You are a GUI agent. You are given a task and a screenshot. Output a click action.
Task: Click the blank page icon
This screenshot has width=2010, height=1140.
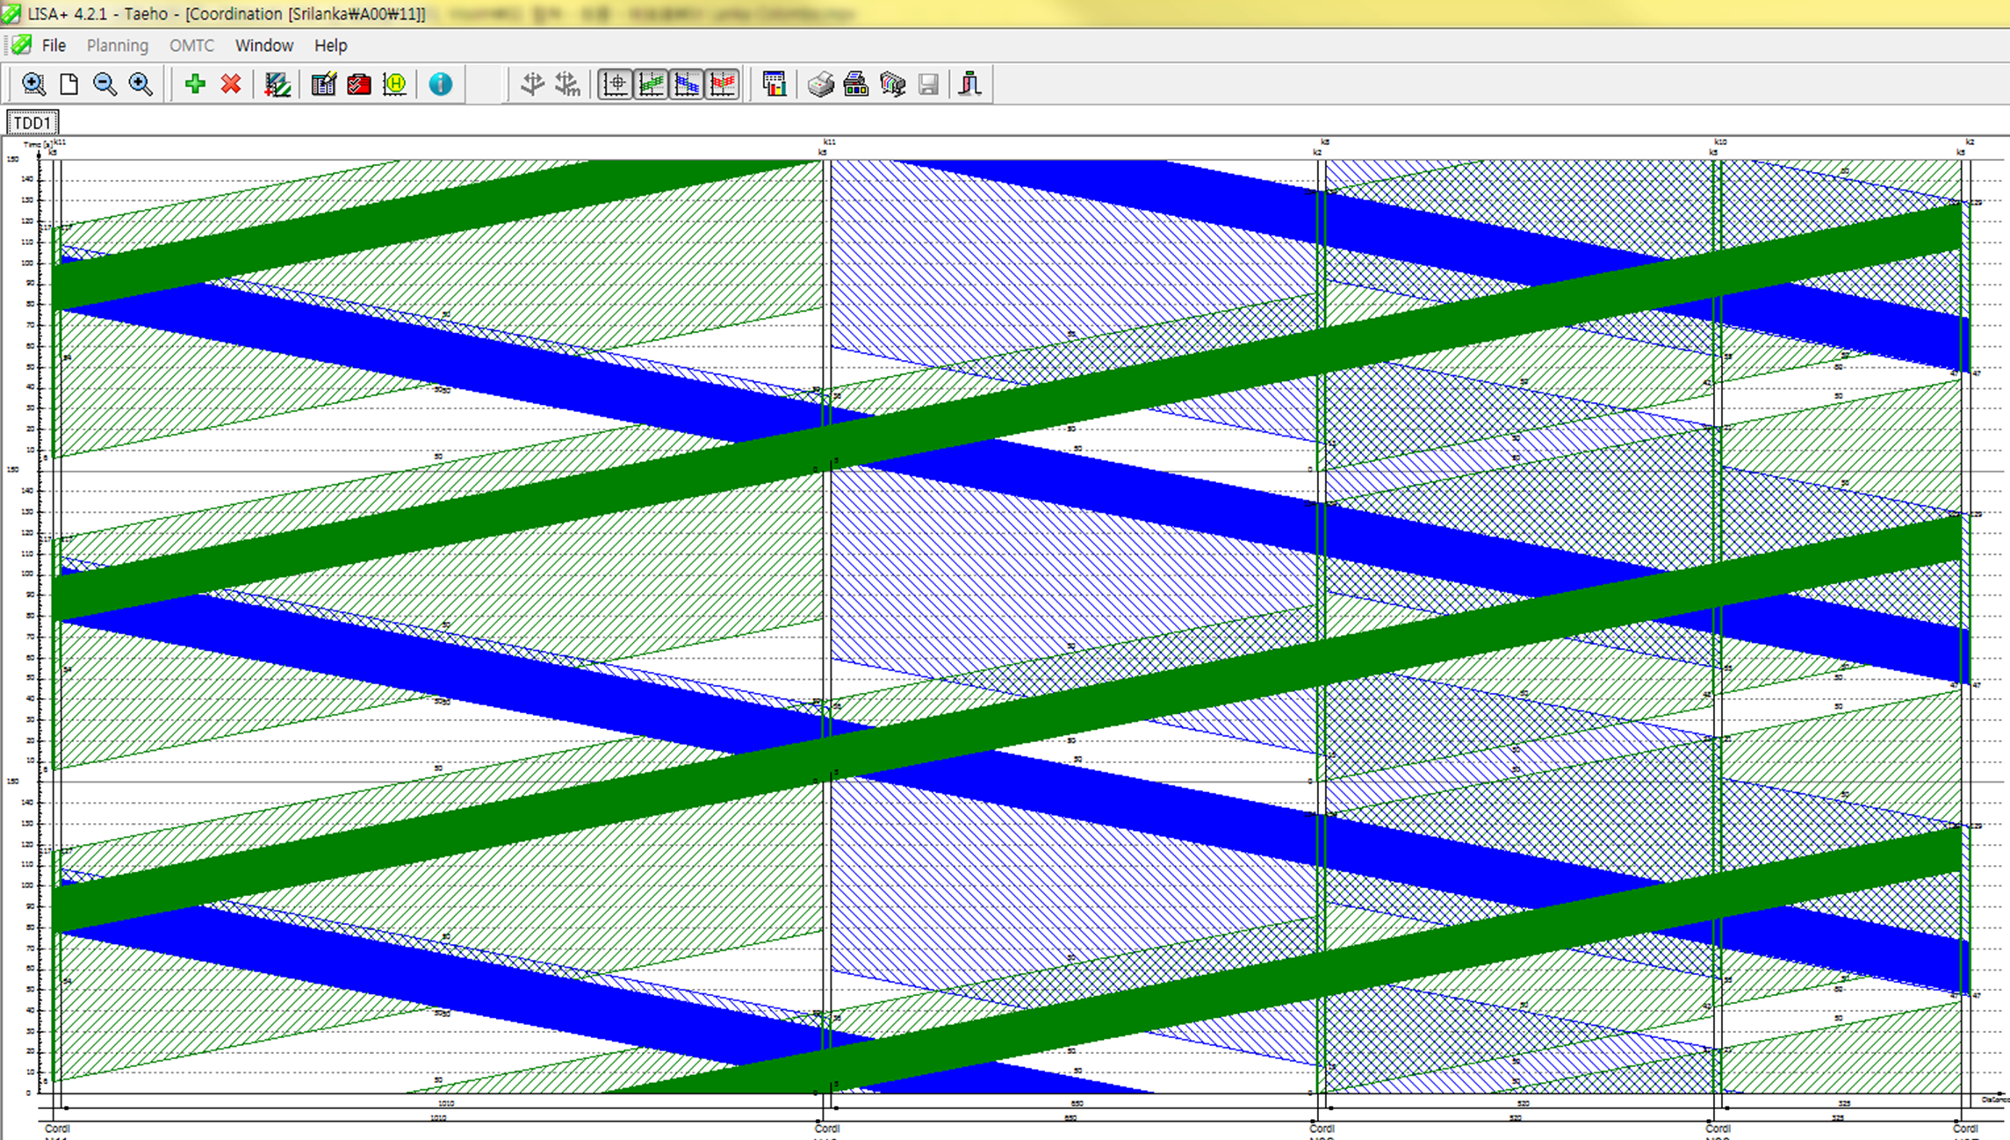[68, 84]
